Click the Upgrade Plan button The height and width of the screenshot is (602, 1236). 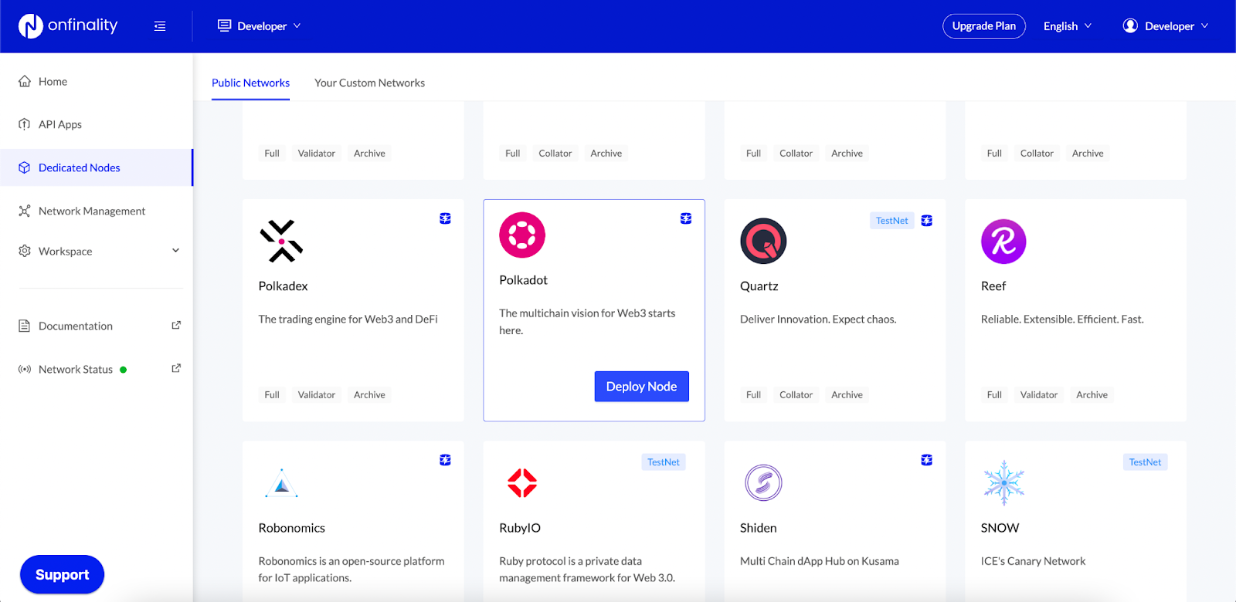pos(984,26)
